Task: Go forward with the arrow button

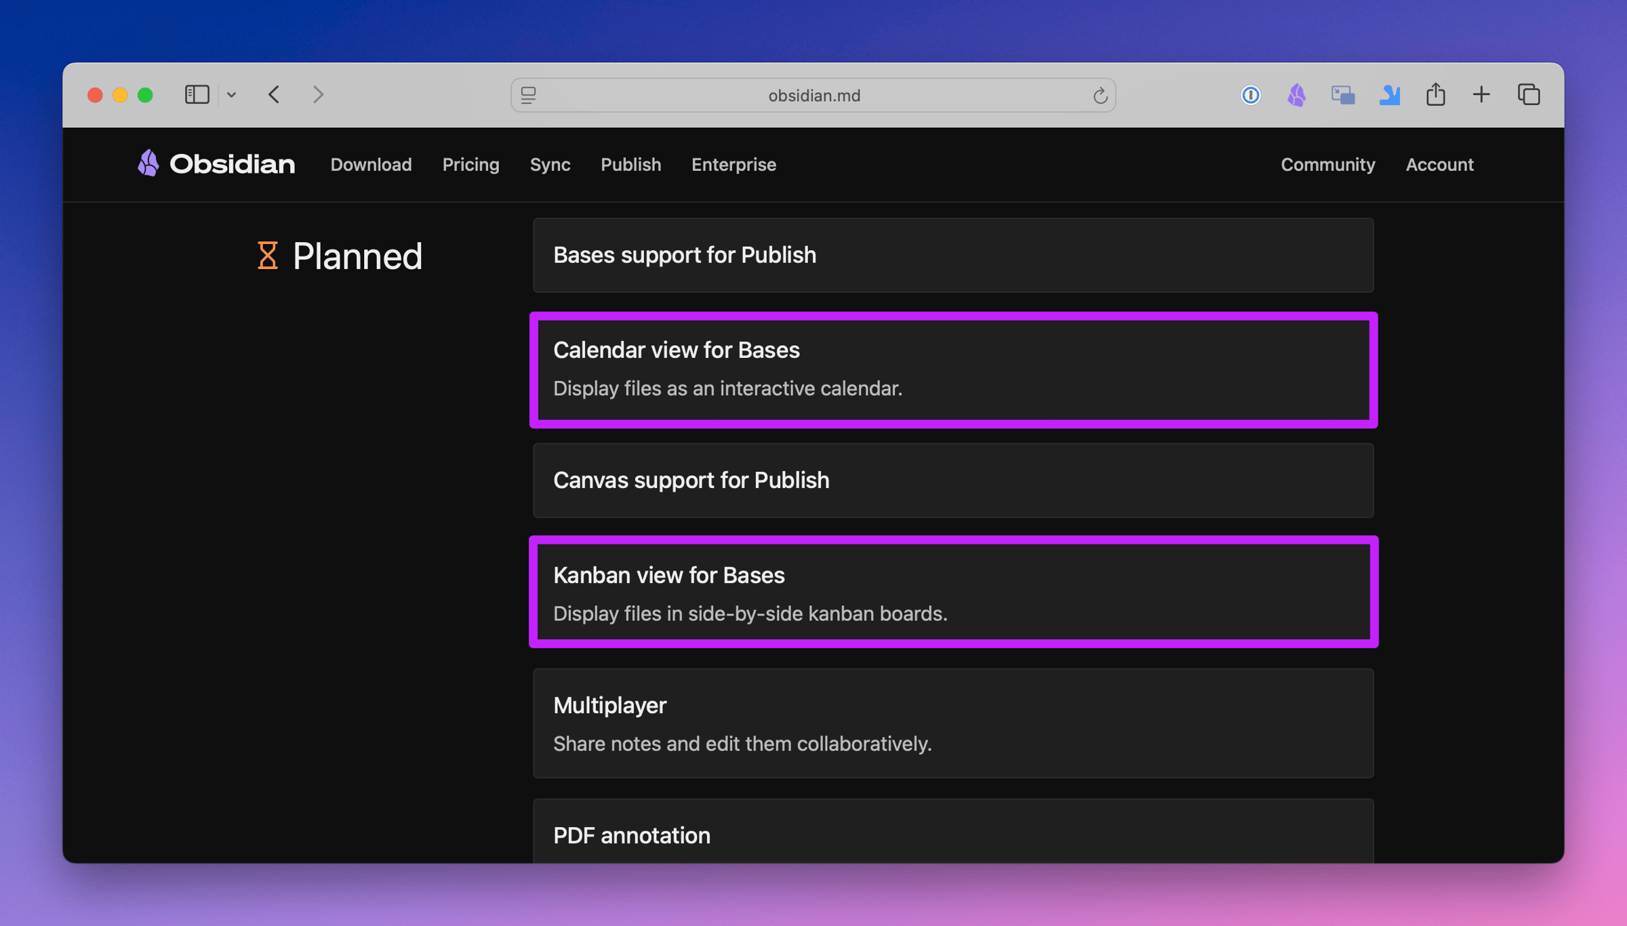Action: [318, 94]
